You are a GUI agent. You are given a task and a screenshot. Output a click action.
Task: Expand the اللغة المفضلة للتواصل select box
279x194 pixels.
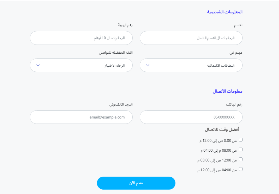81,65
